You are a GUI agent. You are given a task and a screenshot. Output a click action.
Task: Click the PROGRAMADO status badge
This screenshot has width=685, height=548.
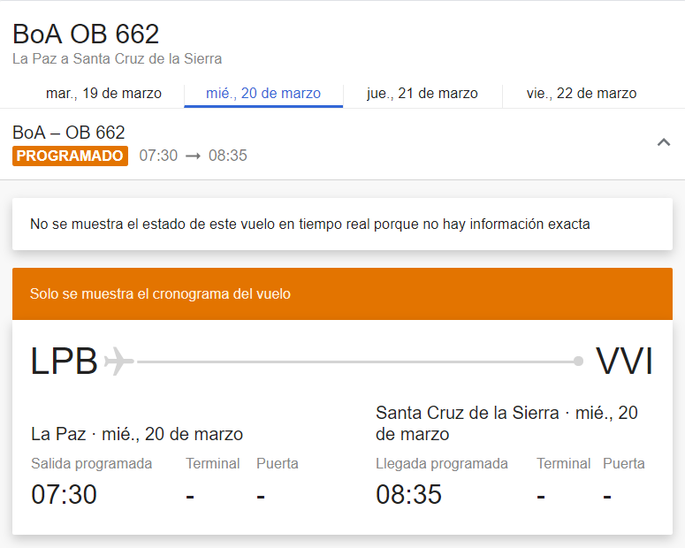point(71,156)
